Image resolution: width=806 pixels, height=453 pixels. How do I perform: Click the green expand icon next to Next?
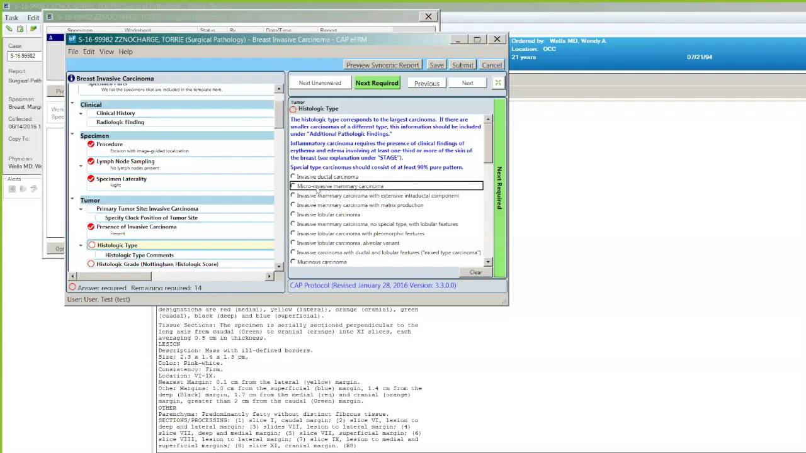click(498, 83)
